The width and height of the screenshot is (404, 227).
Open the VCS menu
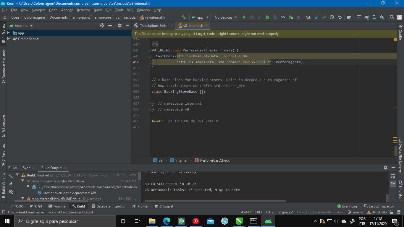coord(130,10)
